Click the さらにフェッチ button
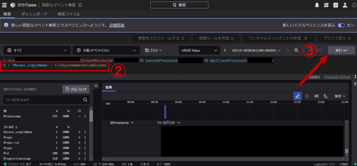The height and width of the screenshot is (166, 357). (76, 89)
